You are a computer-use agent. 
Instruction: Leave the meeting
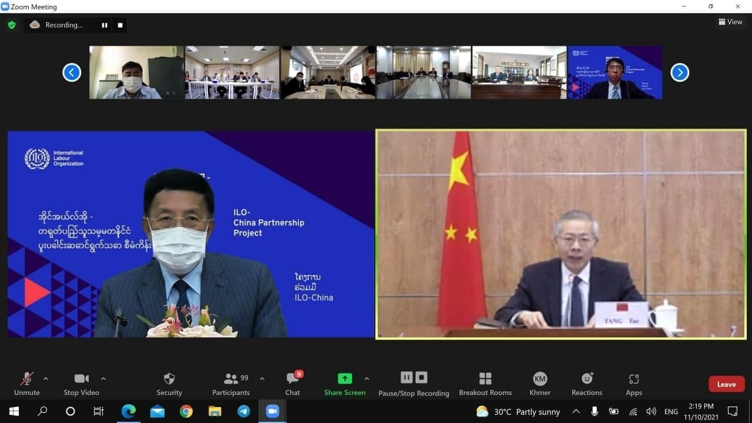tap(726, 384)
